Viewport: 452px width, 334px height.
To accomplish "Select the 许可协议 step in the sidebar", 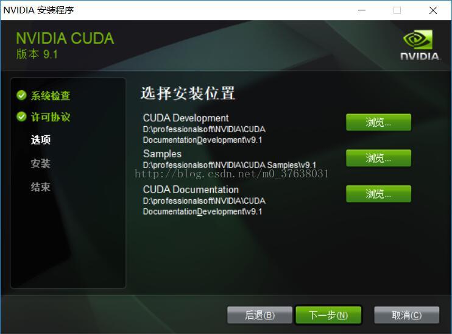I will 51,117.
